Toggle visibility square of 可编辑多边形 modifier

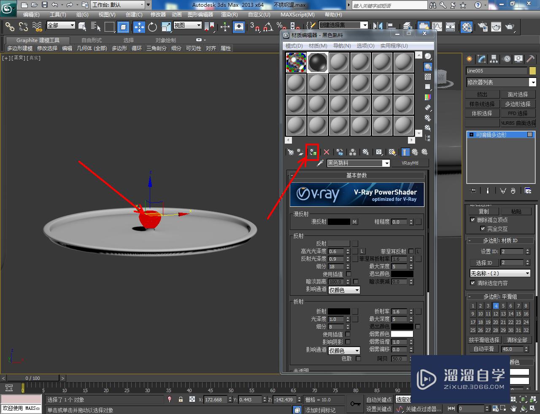pyautogui.click(x=530, y=134)
